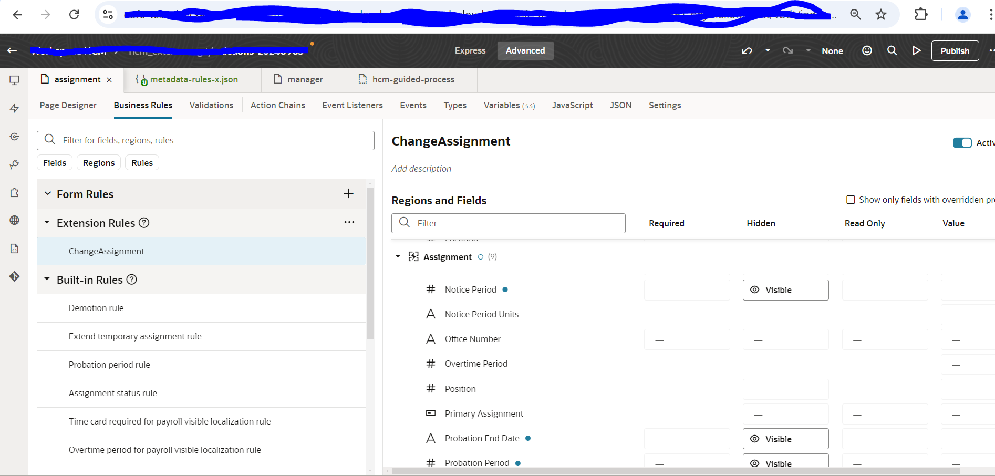This screenshot has height=476, width=995.
Task: Open the Variables (33) tab
Action: 509,105
